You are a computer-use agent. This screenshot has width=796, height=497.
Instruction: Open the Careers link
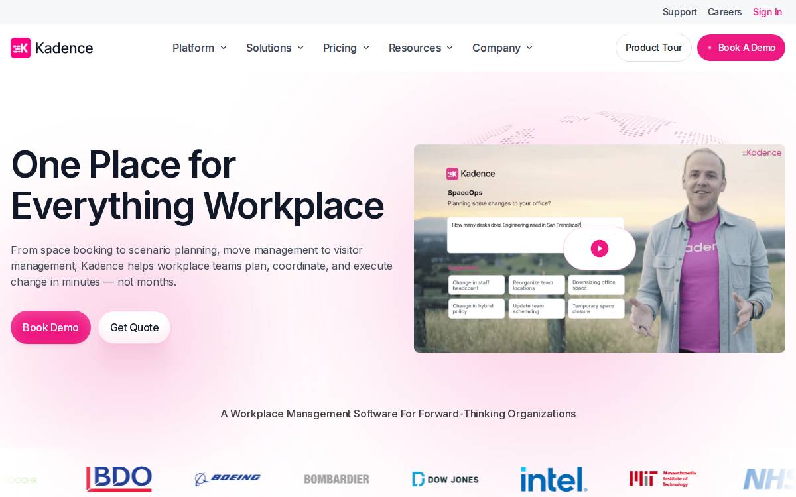point(725,12)
